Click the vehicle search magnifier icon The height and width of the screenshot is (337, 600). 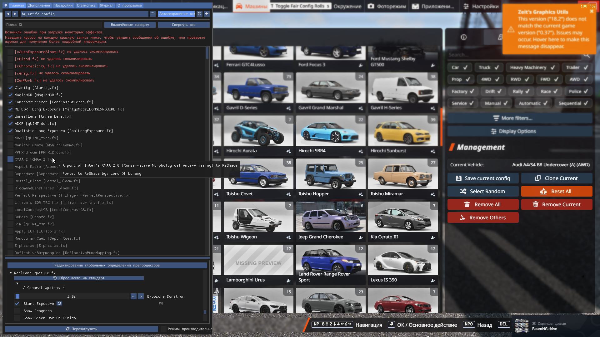coord(586,55)
